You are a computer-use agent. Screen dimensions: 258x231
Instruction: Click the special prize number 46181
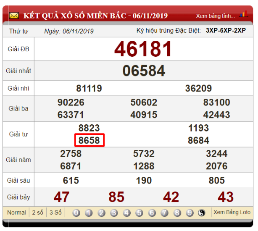[x=143, y=49]
